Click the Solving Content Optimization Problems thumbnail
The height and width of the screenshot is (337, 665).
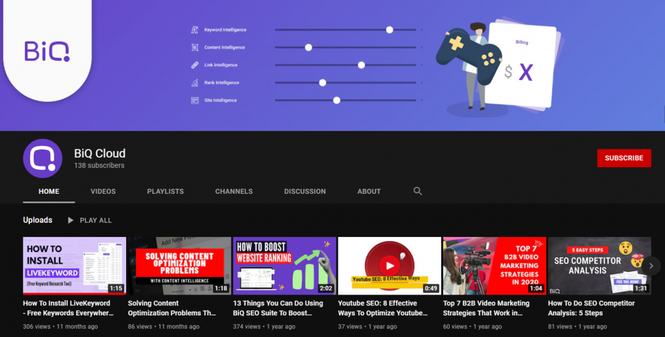click(179, 266)
